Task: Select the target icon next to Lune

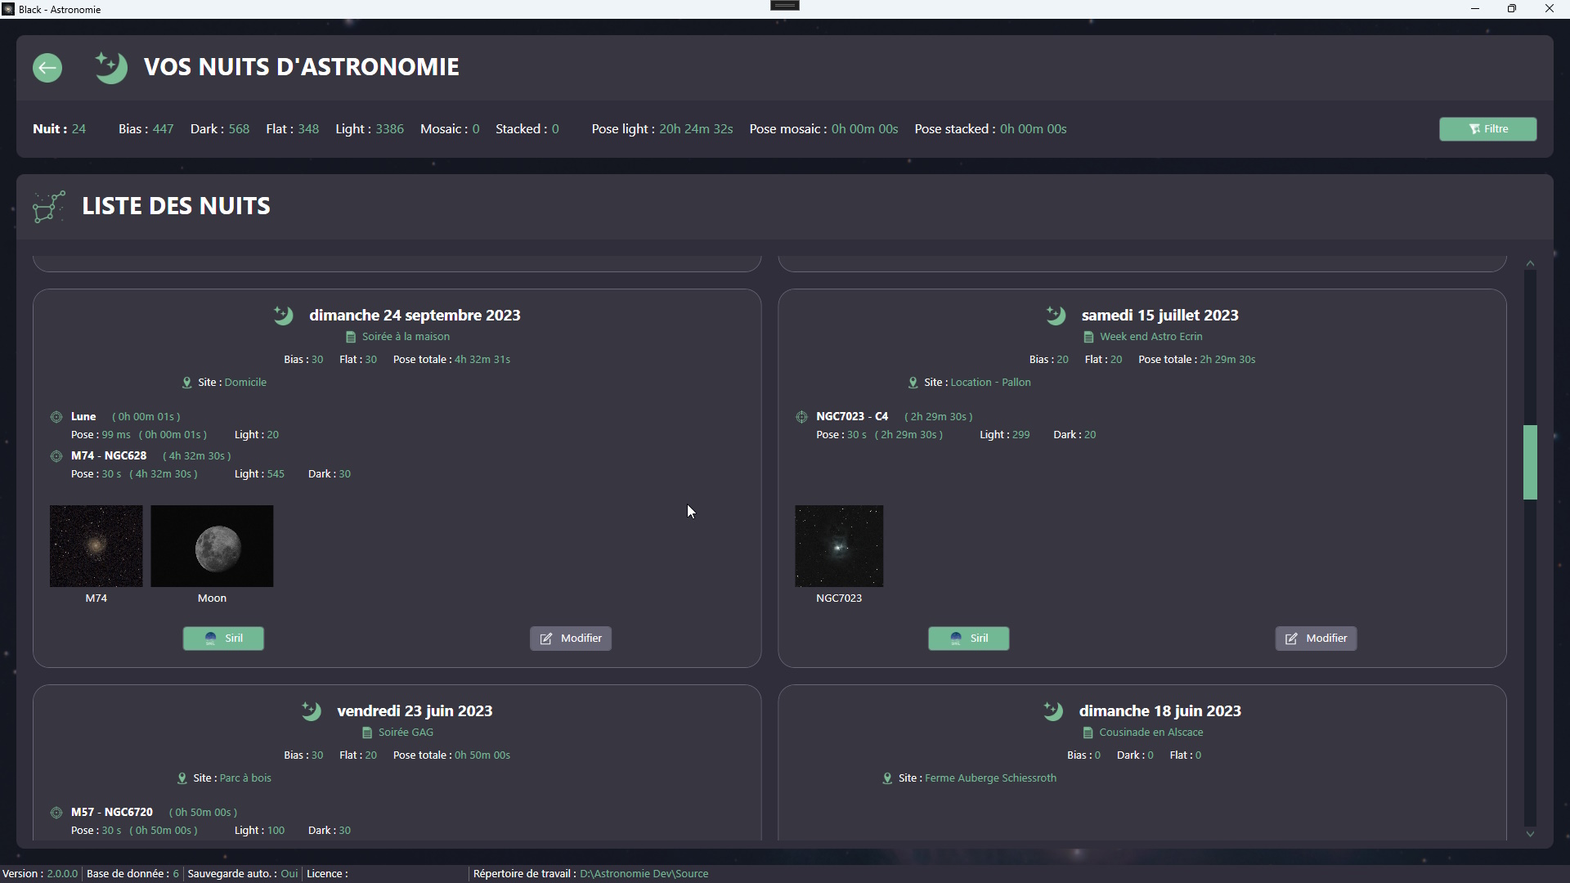Action: tap(56, 417)
